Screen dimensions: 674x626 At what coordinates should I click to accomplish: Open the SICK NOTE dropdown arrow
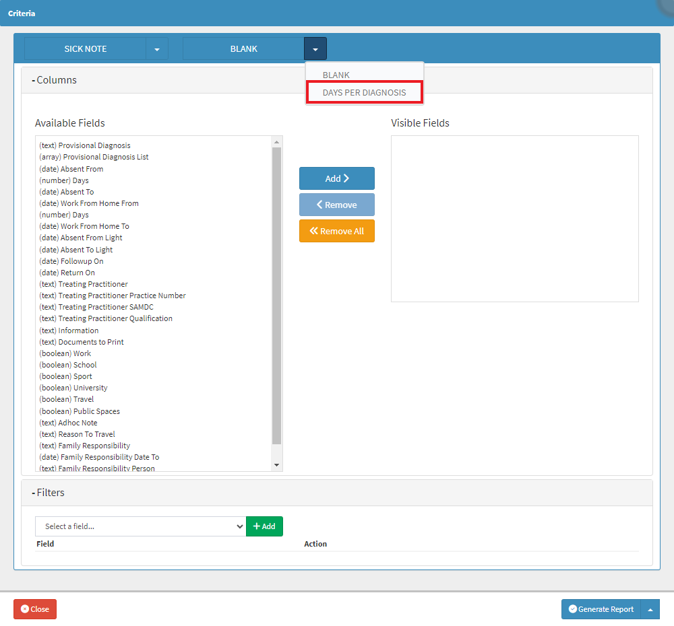[157, 49]
